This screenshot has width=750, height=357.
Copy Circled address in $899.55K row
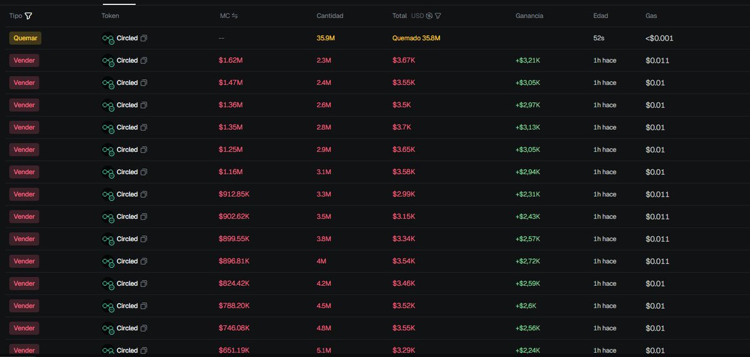(x=144, y=239)
